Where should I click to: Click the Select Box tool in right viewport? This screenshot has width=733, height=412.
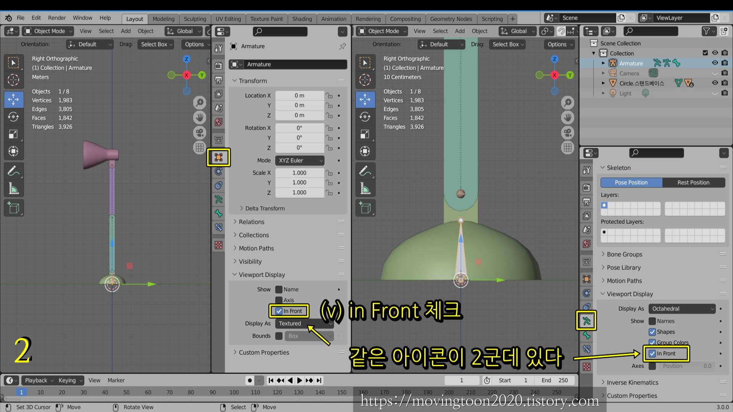365,63
